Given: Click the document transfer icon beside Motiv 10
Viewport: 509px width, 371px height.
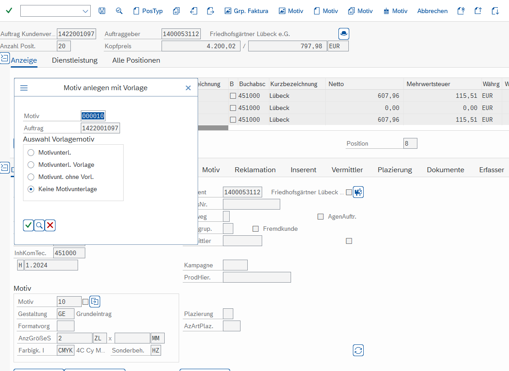Looking at the screenshot, I should (x=95, y=302).
